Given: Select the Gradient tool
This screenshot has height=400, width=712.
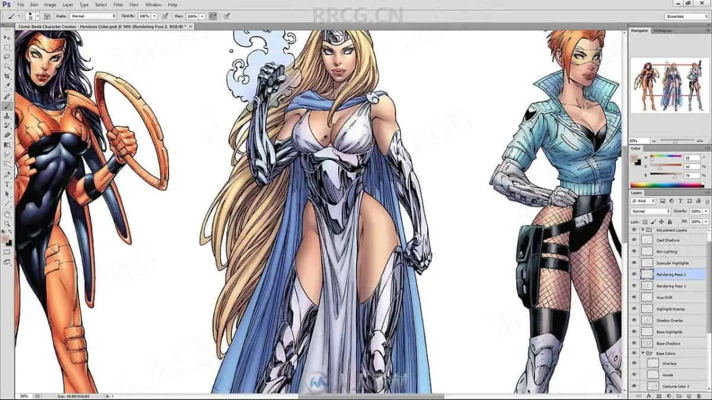Looking at the screenshot, I should [7, 145].
